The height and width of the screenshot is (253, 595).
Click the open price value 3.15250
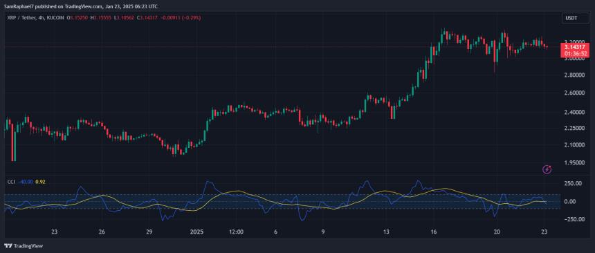click(x=78, y=18)
